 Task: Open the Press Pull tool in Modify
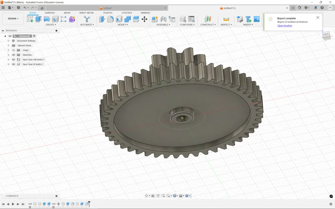(102, 19)
